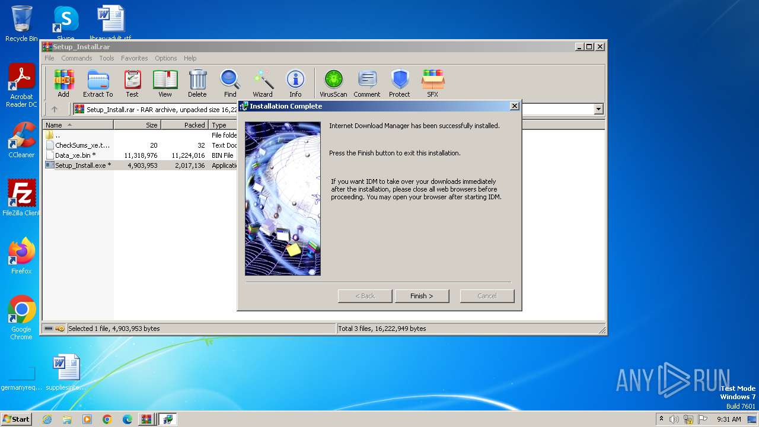Open Google Chrome desktop shortcut

point(21,318)
